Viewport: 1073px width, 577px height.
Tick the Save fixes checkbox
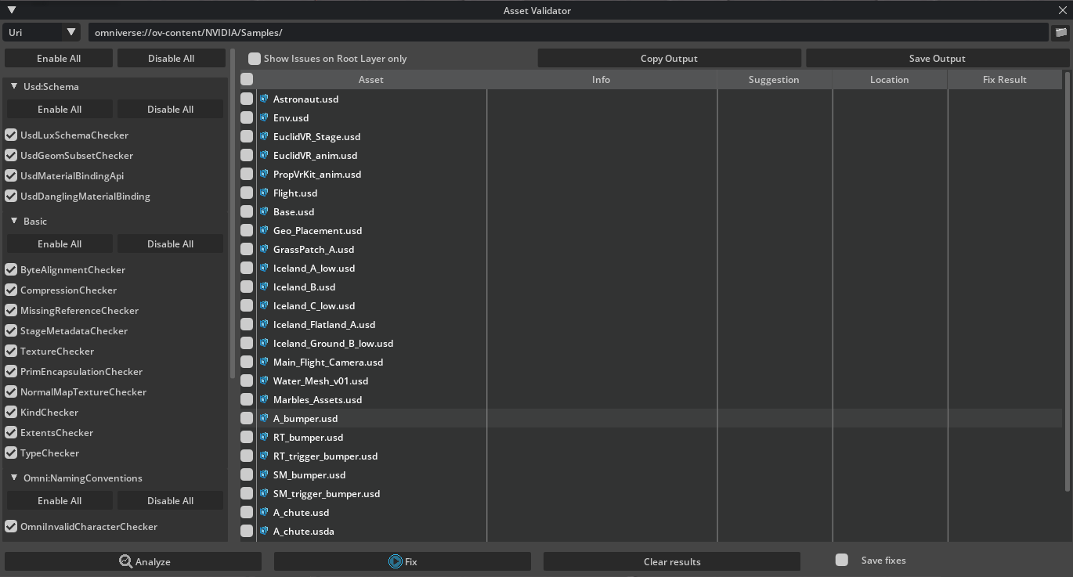click(x=842, y=560)
